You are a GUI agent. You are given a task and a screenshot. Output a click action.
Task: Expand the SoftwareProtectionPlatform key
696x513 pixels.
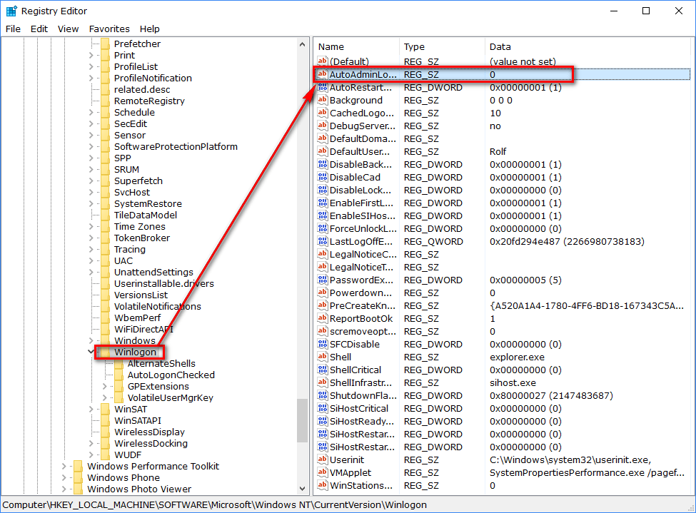91,146
